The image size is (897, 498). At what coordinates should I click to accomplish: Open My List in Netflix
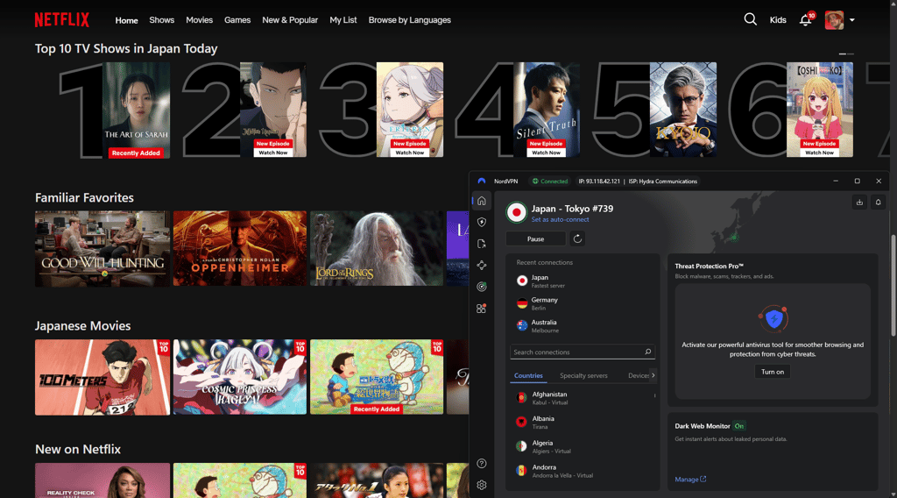click(x=343, y=20)
